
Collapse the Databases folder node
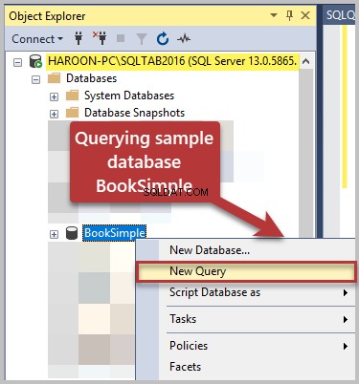(36, 79)
